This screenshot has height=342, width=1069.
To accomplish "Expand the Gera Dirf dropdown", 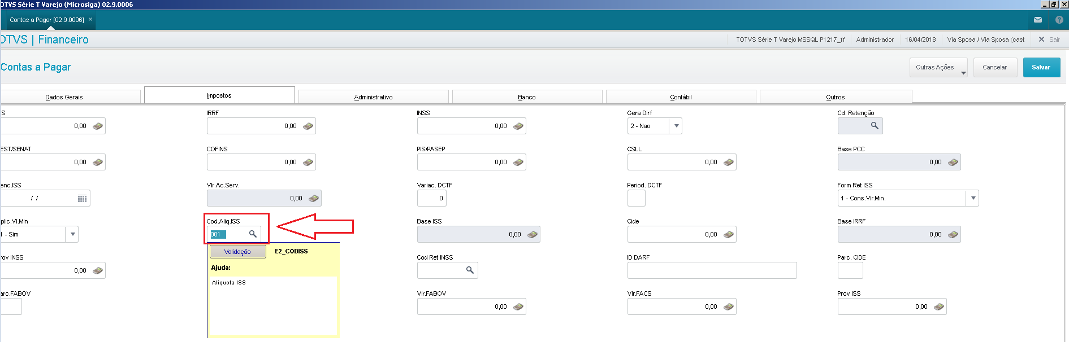I will (x=676, y=126).
